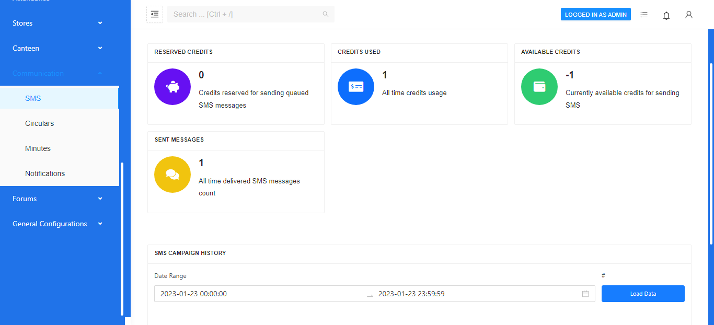Collapse the Communication menu chevron
Image resolution: width=714 pixels, height=325 pixels.
point(100,73)
